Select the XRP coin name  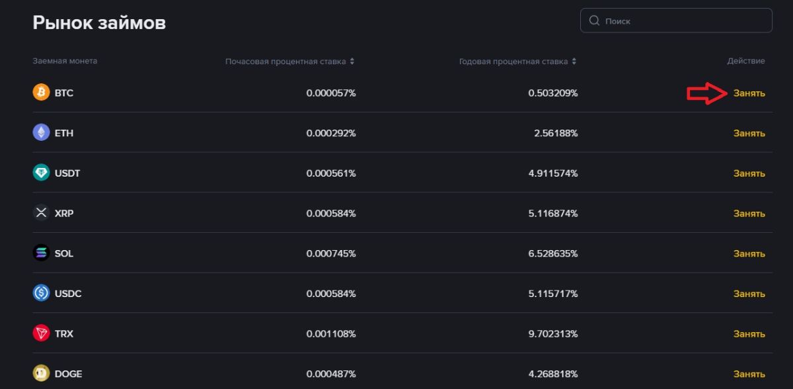[x=64, y=213]
